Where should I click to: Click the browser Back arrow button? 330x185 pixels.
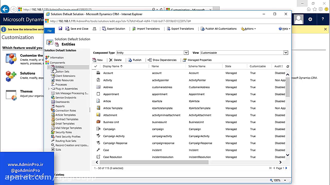(x=5, y=10)
